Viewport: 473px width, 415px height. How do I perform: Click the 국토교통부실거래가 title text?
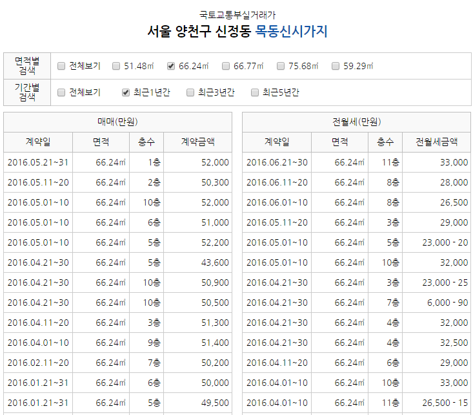pos(237,15)
